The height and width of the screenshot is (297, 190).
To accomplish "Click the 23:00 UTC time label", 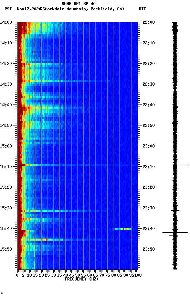I will [149, 146].
